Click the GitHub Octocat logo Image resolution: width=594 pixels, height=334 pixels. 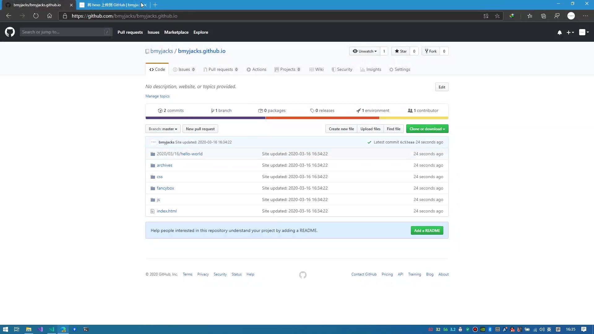click(x=10, y=32)
